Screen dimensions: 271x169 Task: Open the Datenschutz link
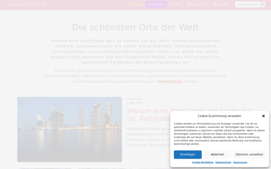click(x=223, y=162)
